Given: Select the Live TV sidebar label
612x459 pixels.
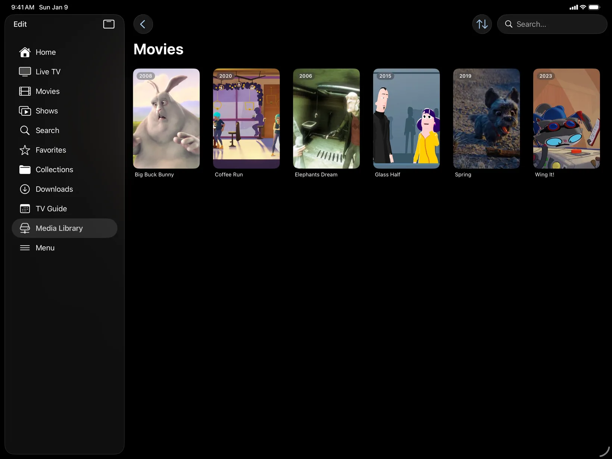Looking at the screenshot, I should (48, 72).
